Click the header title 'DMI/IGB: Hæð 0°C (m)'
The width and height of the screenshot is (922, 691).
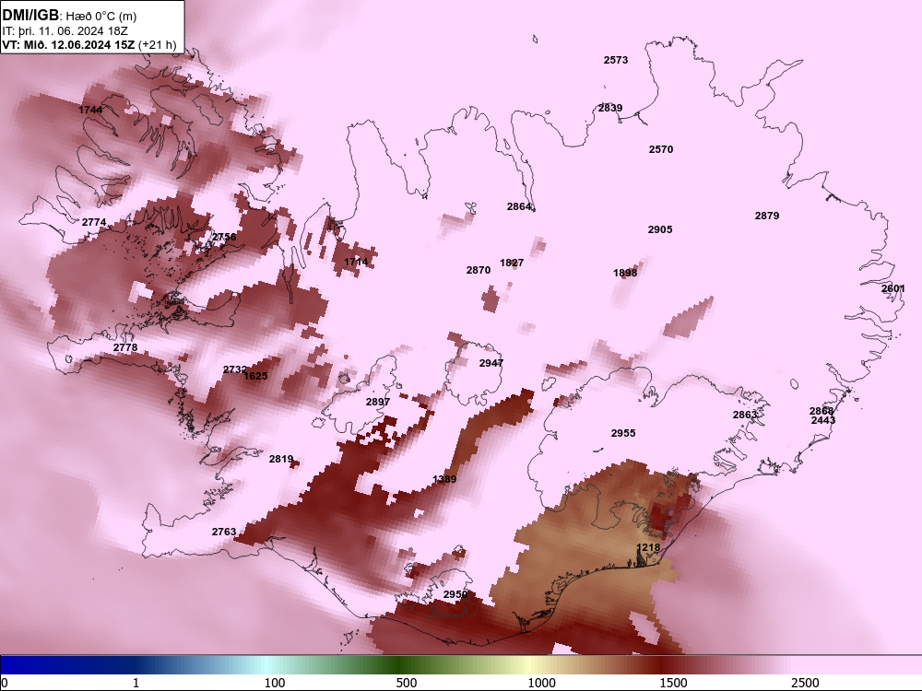70,16
